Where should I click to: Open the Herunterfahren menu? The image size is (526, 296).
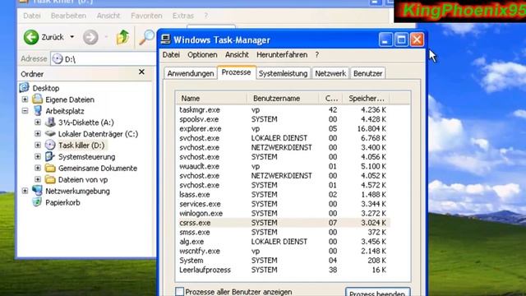coord(282,55)
